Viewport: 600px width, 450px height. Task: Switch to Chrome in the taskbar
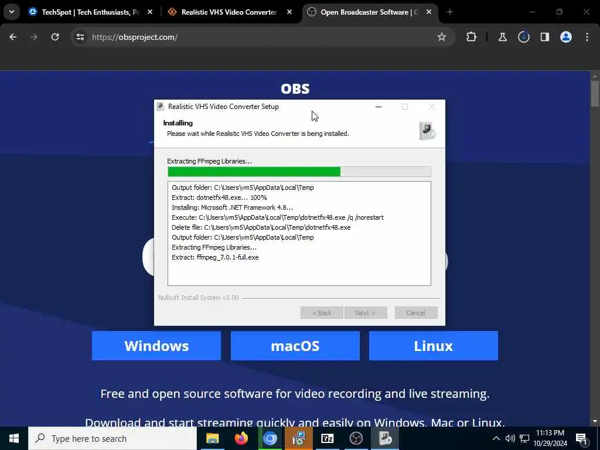tap(270, 438)
